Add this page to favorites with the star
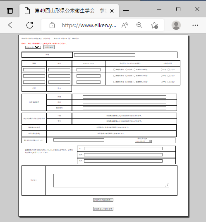 click(154, 25)
